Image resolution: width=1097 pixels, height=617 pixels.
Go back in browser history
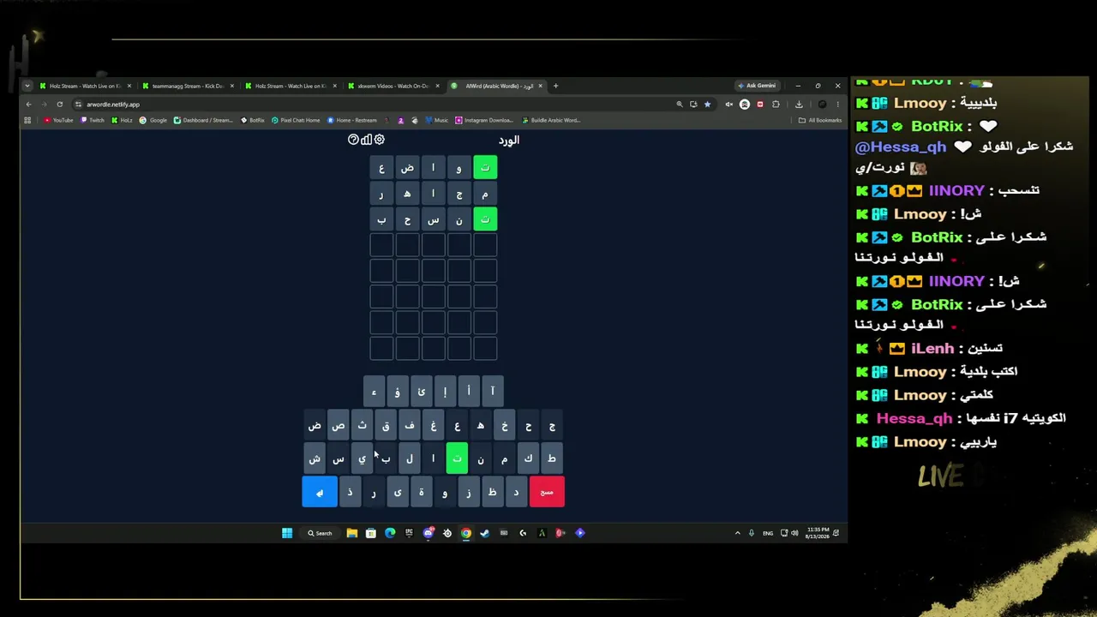(x=28, y=105)
